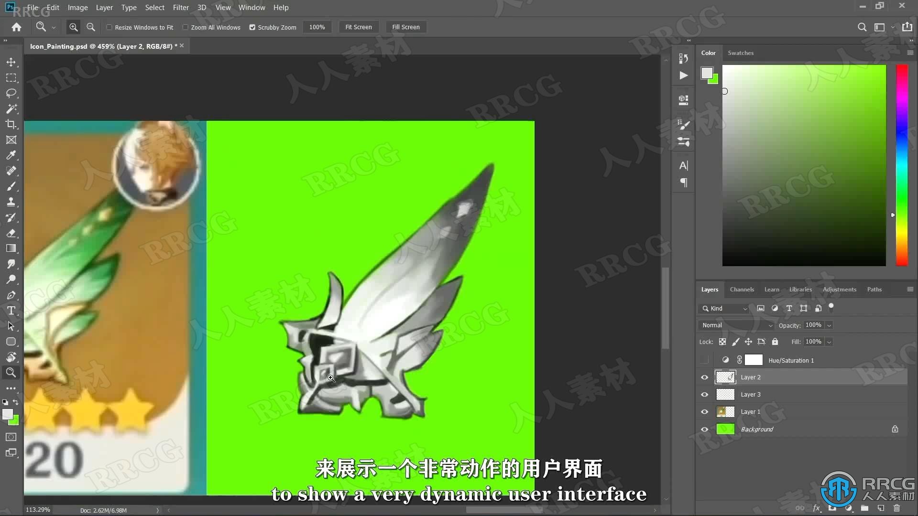Select the Rounded Rectangle shape tool
Screen dimensions: 918x516
tap(11, 342)
